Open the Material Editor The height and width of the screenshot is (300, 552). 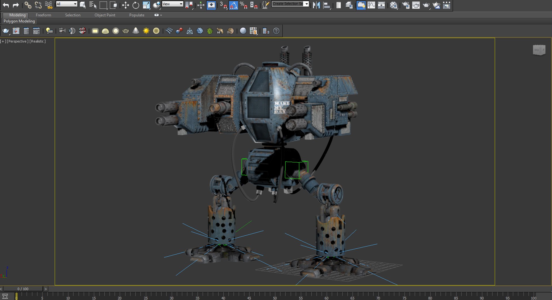pyautogui.click(x=394, y=5)
